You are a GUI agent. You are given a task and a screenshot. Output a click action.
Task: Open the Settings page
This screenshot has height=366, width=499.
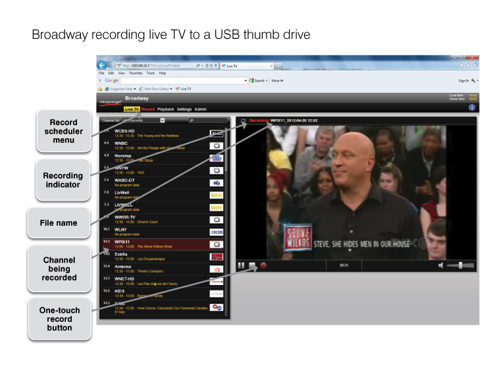pyautogui.click(x=184, y=109)
